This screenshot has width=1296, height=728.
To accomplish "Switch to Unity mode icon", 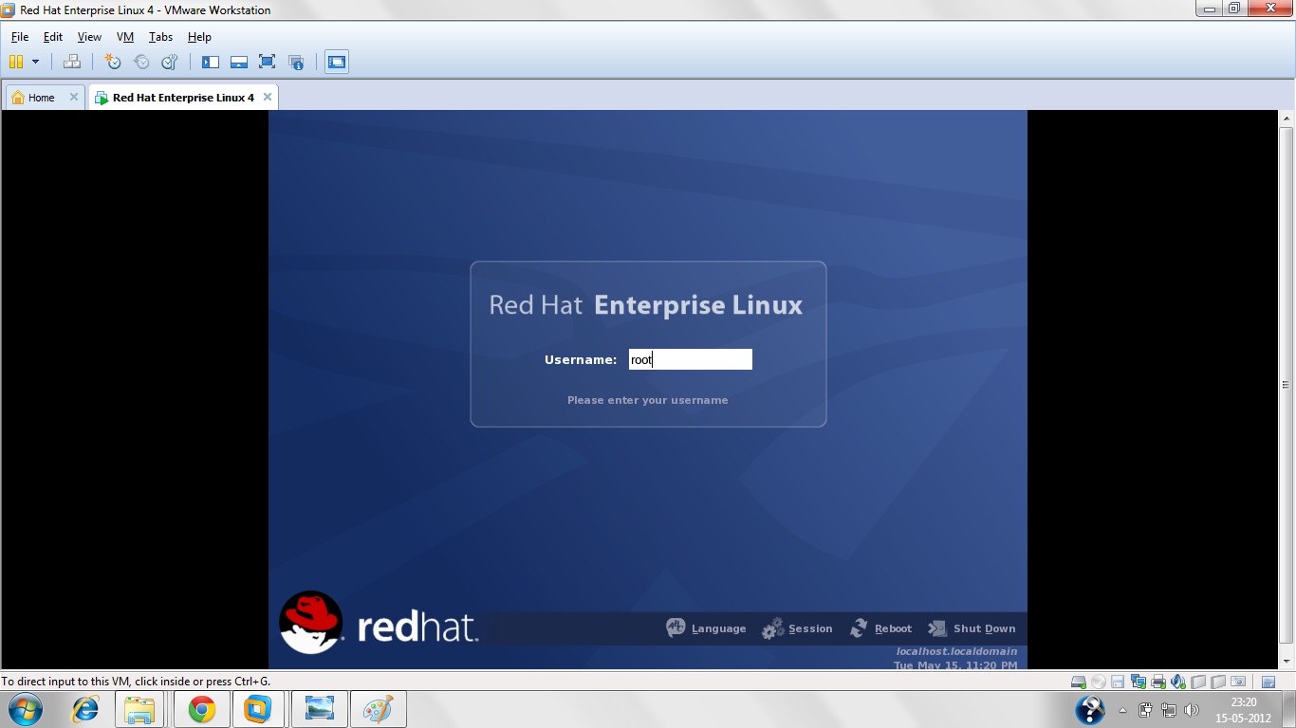I will coord(296,62).
